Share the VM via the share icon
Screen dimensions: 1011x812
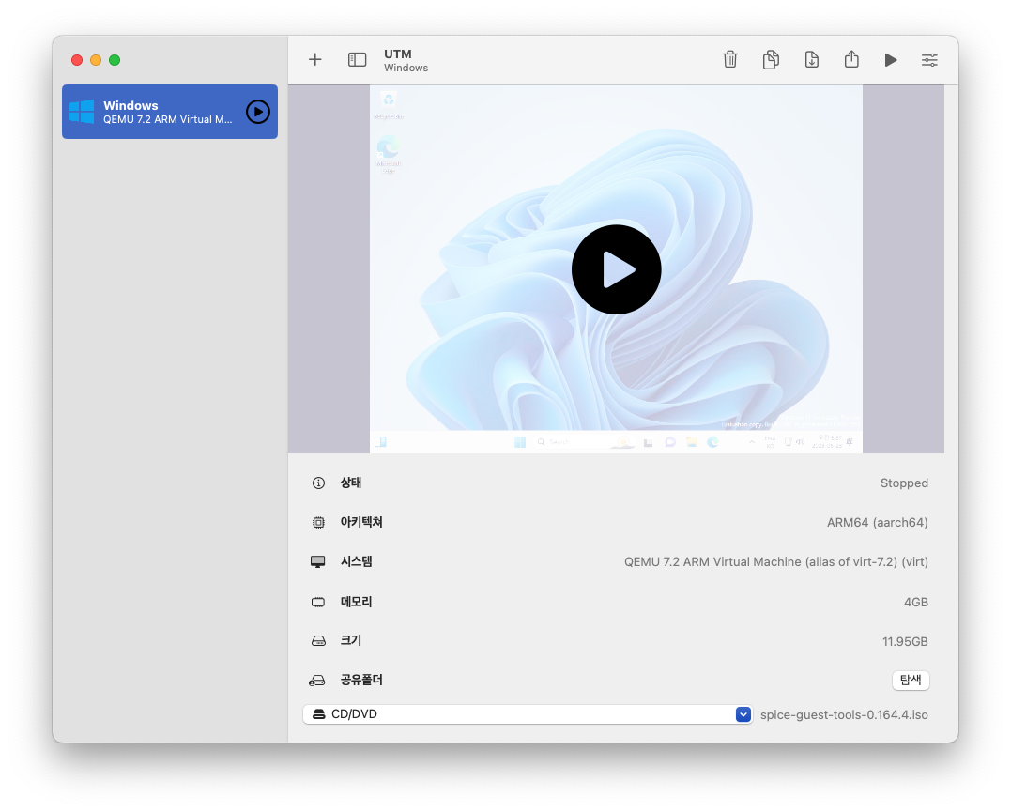(x=851, y=59)
